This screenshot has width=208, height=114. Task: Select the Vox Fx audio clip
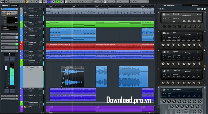[x=73, y=77]
